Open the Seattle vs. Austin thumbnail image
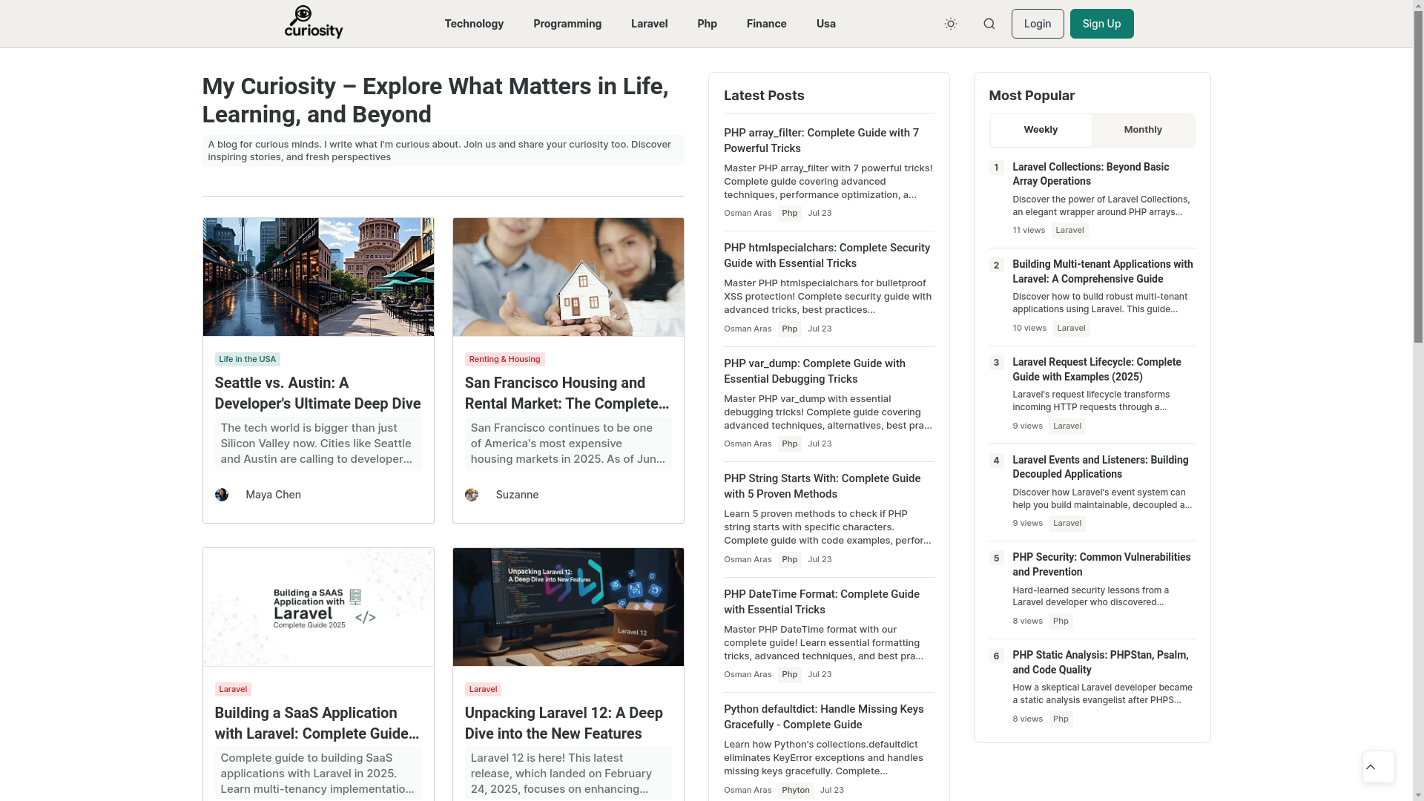 [318, 277]
